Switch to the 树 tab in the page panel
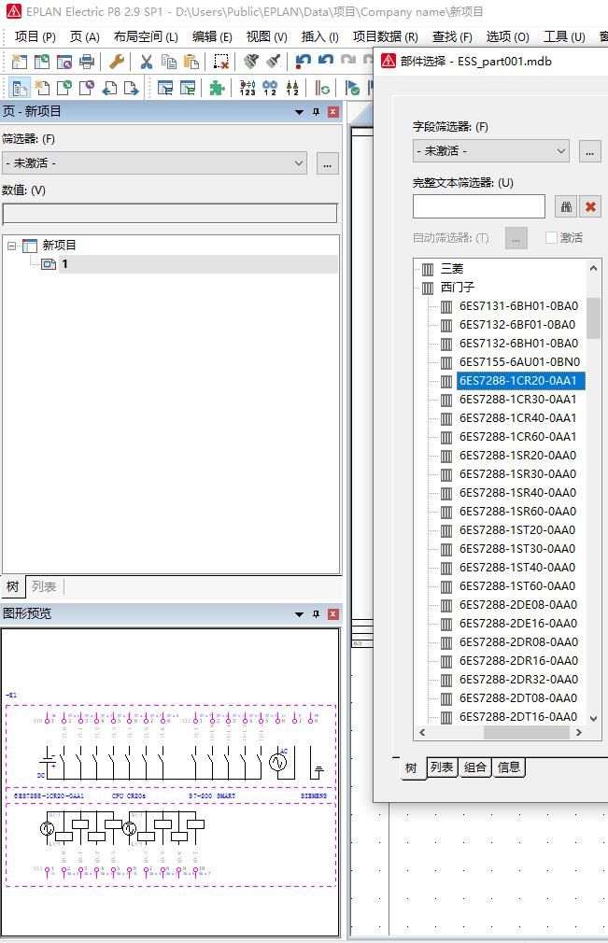This screenshot has height=943, width=608. [x=13, y=586]
